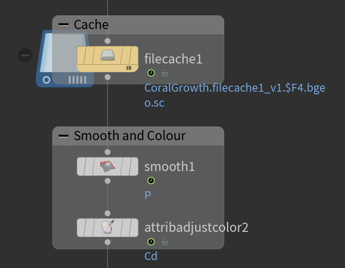The height and width of the screenshot is (268, 345).
Task: Collapse the Cache network box
Action: tap(64, 25)
